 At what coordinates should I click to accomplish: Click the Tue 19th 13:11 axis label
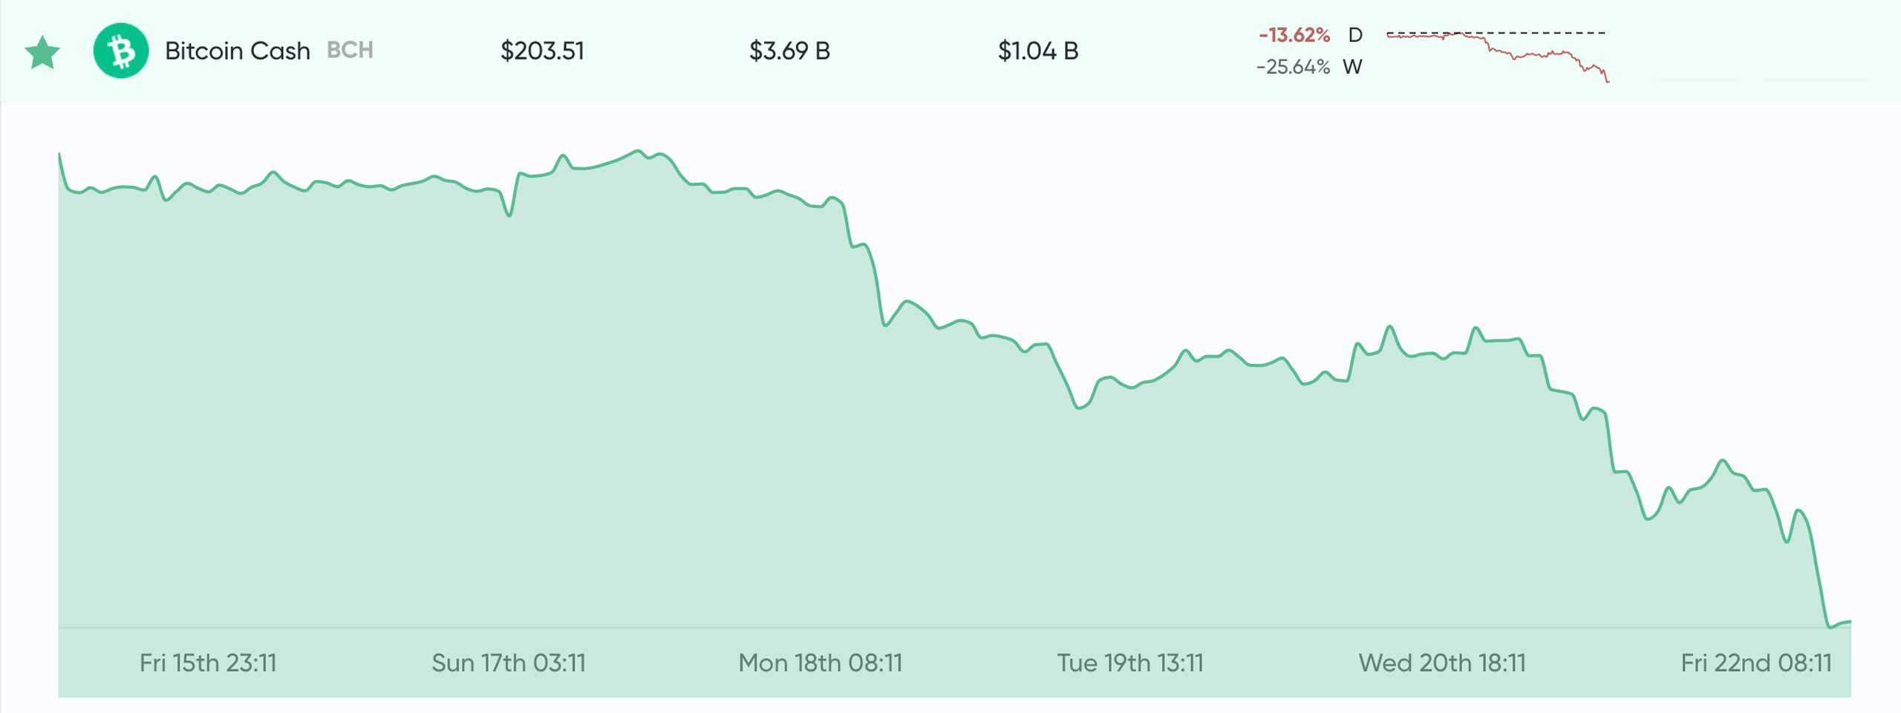pos(1130,662)
